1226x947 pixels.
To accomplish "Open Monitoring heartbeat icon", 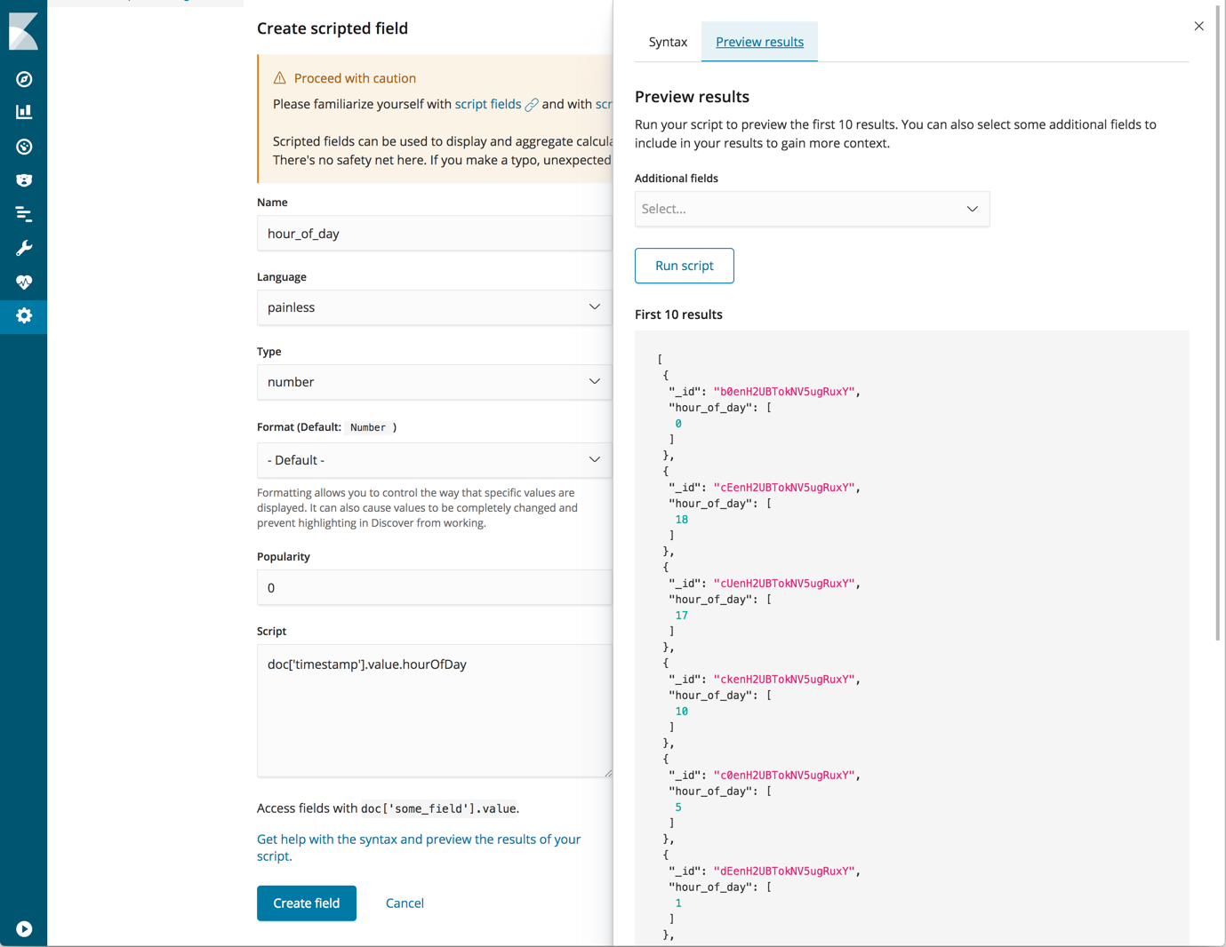I will click(24, 282).
